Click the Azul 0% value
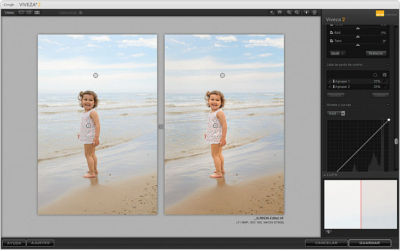The height and width of the screenshot is (250, 400). pyautogui.click(x=383, y=33)
